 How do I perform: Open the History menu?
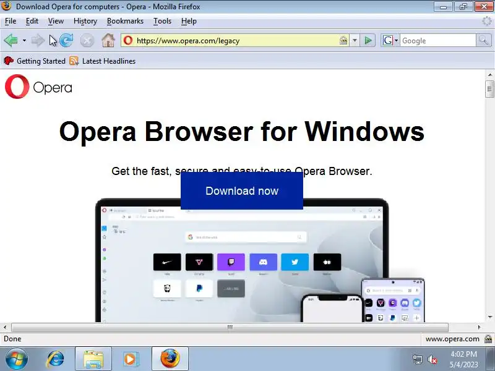[x=85, y=21]
